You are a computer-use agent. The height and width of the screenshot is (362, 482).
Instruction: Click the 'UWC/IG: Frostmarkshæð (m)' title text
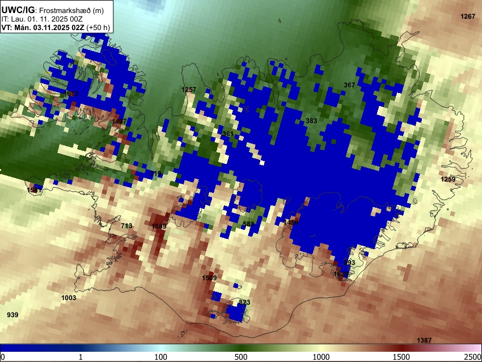[x=53, y=10]
